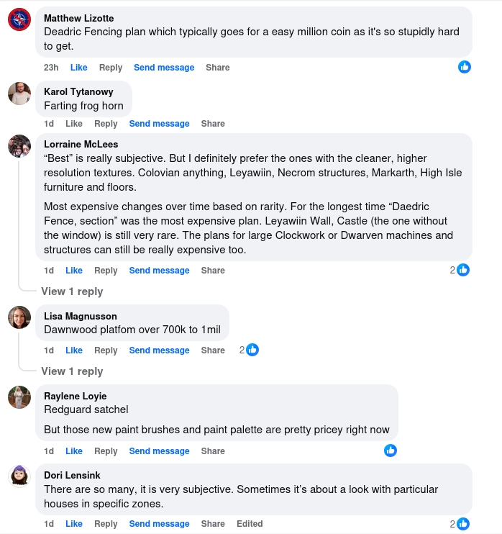Show reactions count on Lisa Magnusson's comment
This screenshot has height=534, width=502.
(x=249, y=350)
